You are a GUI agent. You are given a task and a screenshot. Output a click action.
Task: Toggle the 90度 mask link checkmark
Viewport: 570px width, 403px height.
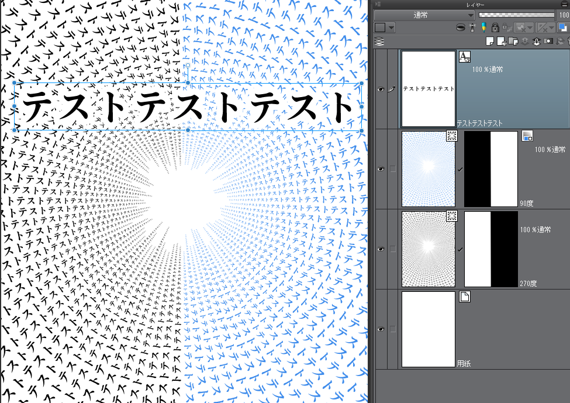(x=460, y=170)
